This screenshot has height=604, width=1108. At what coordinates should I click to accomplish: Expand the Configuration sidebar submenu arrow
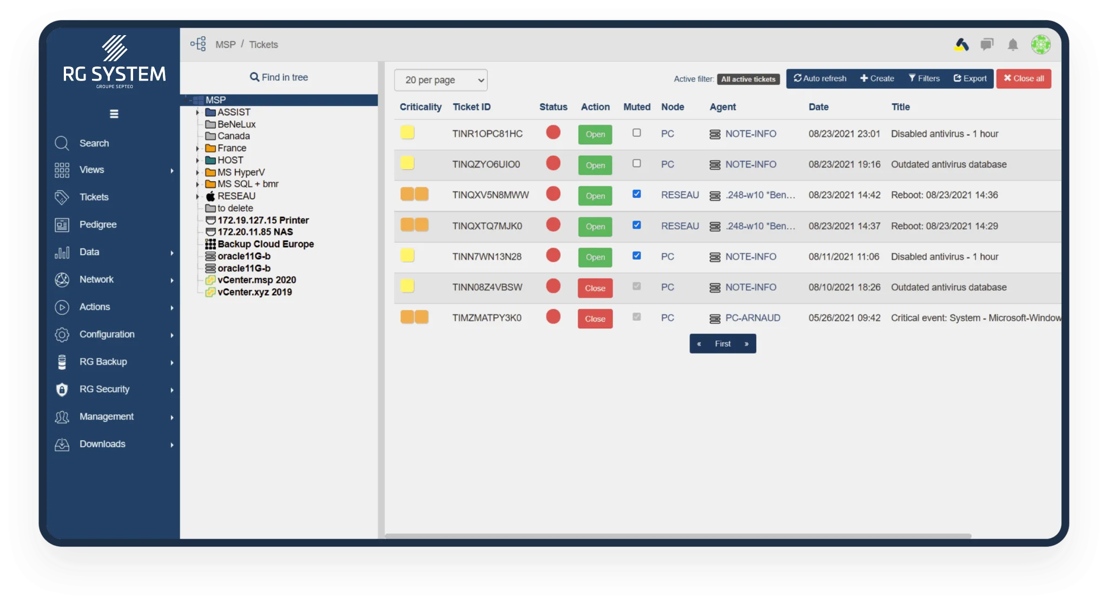tap(172, 335)
